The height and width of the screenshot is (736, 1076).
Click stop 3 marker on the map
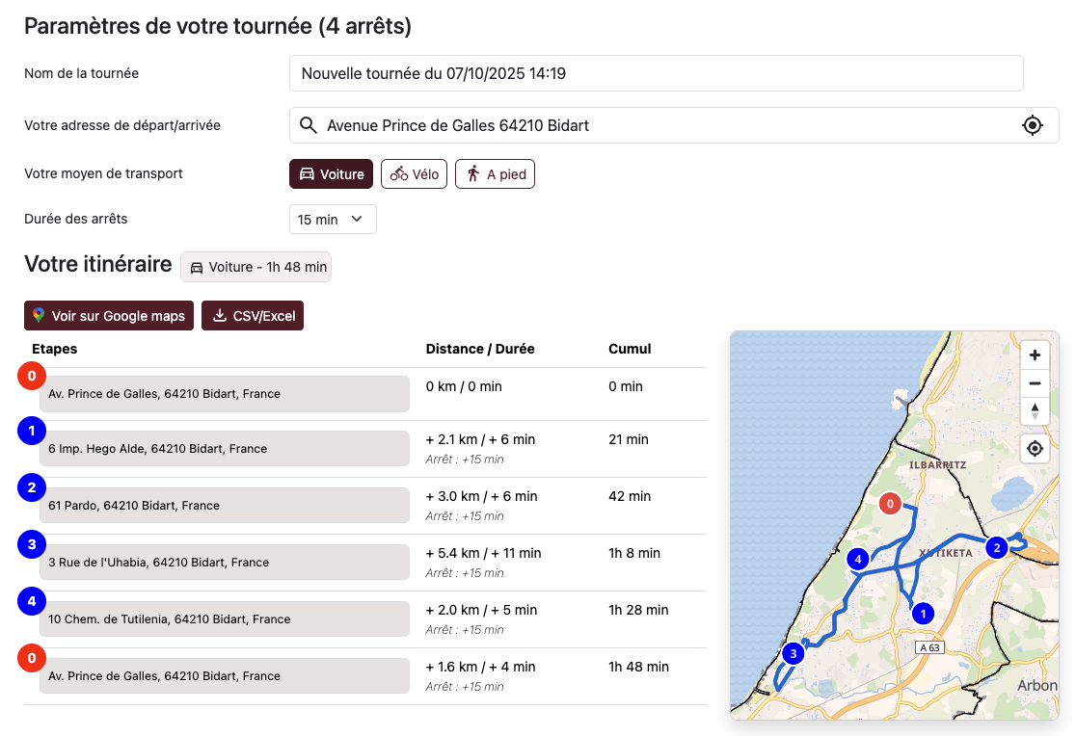coord(793,653)
